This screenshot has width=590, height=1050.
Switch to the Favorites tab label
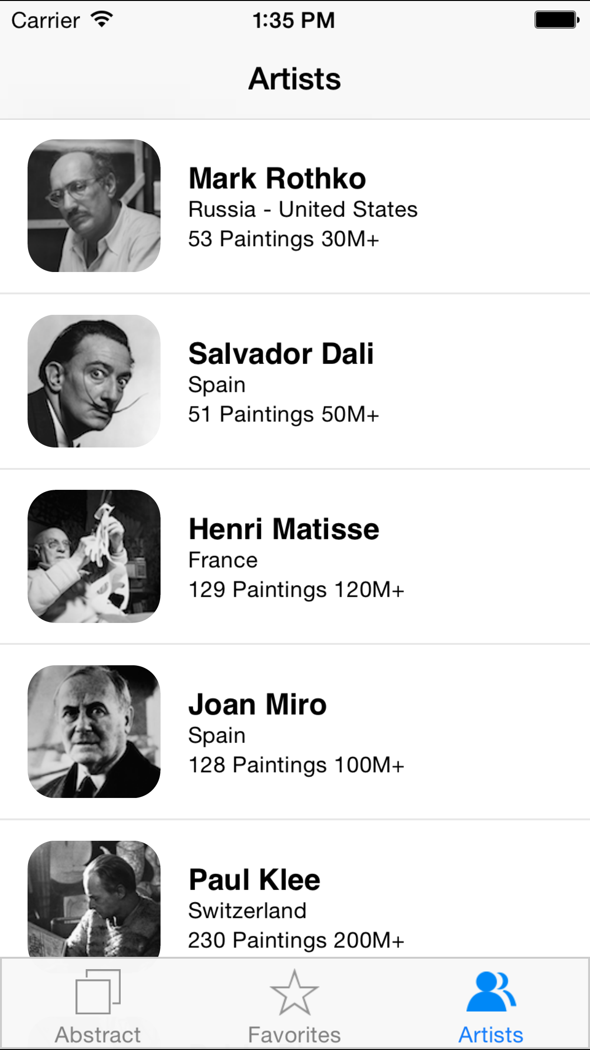[294, 1035]
